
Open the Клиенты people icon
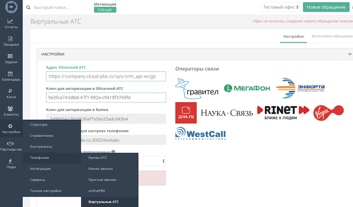tap(11, 109)
